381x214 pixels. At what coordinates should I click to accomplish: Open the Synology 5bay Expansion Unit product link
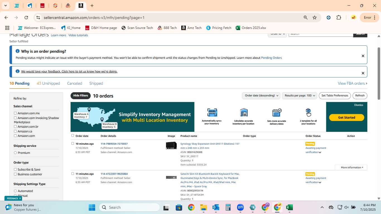point(210,146)
